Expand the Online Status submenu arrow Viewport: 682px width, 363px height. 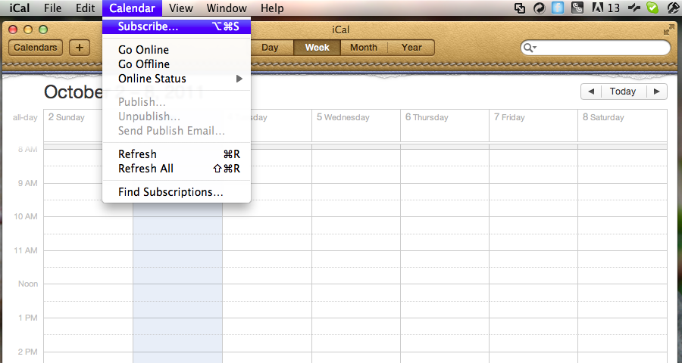(x=239, y=79)
